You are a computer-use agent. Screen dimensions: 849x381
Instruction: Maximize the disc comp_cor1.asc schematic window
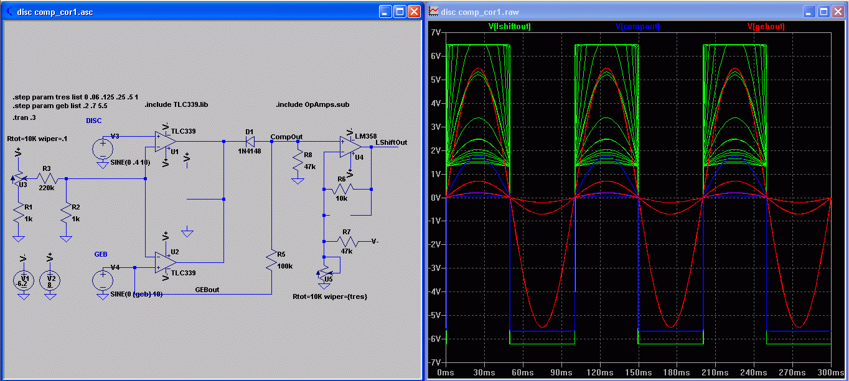[x=400, y=11]
